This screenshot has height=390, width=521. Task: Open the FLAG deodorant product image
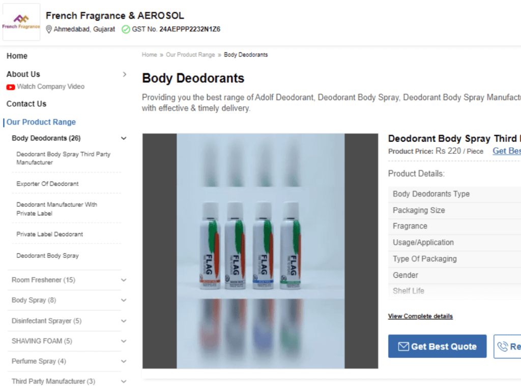[x=260, y=251]
